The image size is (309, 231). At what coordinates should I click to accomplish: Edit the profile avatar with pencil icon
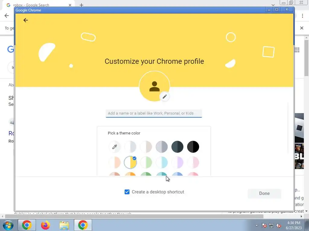pos(164,97)
